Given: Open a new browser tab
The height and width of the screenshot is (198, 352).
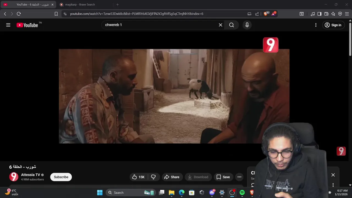Looking at the screenshot, I should pos(117,5).
